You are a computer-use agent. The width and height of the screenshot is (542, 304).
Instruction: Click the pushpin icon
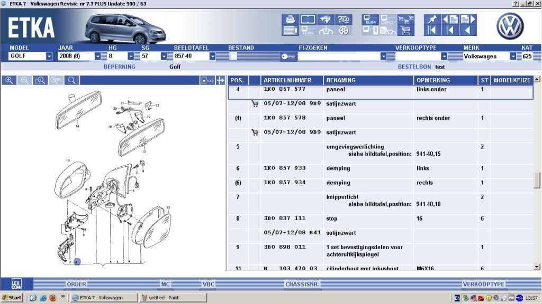coord(432,20)
